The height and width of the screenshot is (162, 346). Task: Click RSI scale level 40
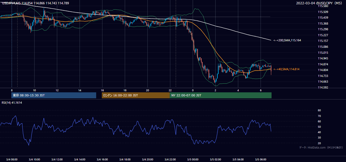tap(319, 132)
